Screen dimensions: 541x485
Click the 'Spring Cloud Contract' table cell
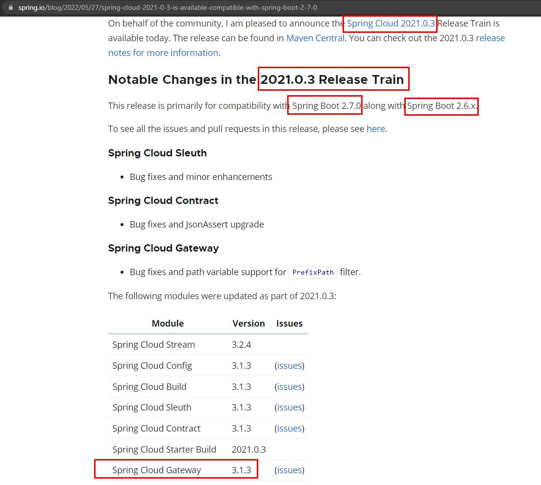click(x=156, y=429)
